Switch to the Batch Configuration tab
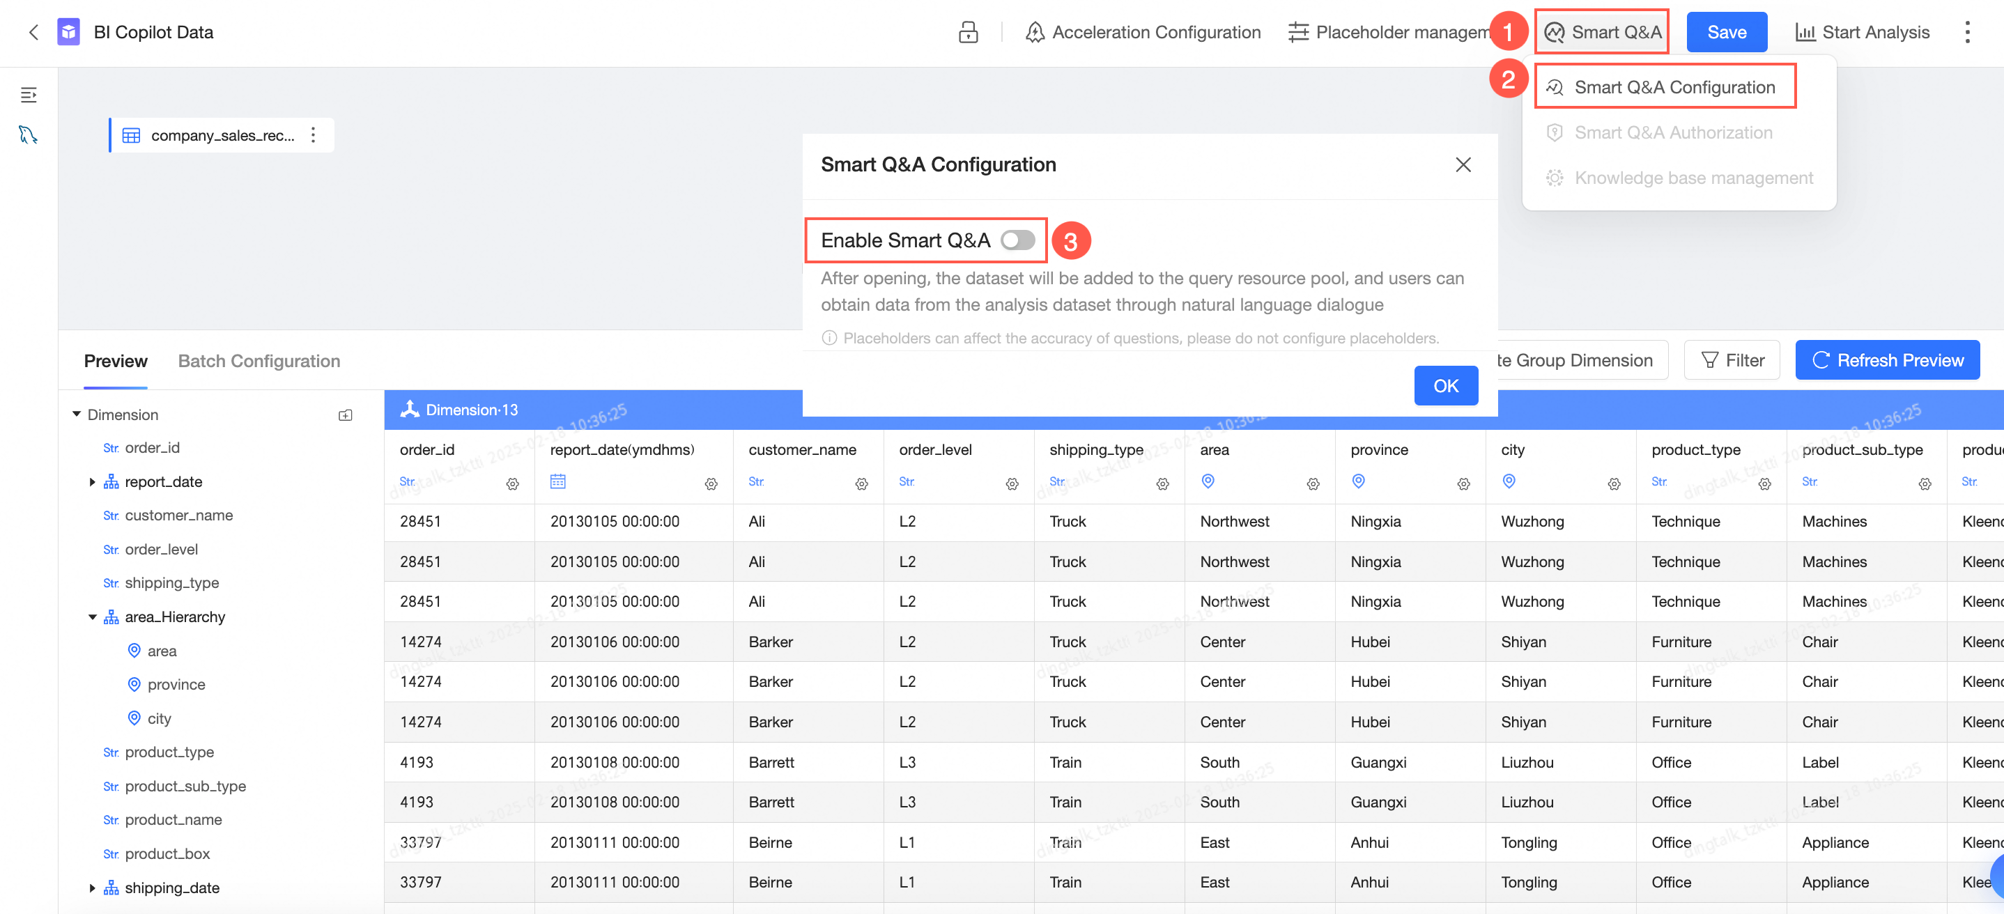This screenshot has height=914, width=2004. [x=259, y=360]
